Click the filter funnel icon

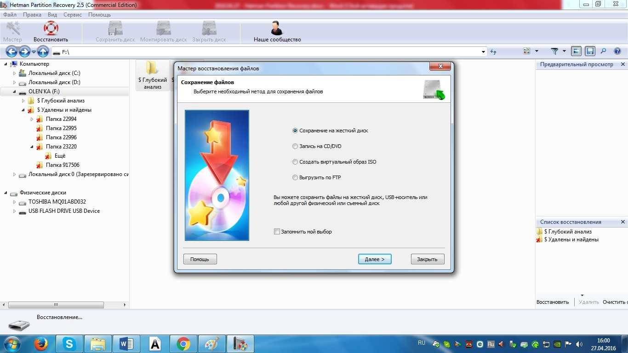(554, 51)
